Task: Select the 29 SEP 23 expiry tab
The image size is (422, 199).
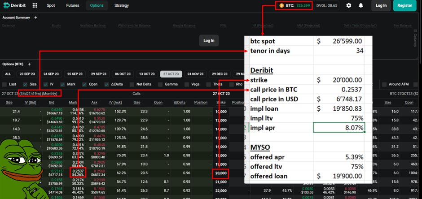Action: pyautogui.click(x=98, y=74)
